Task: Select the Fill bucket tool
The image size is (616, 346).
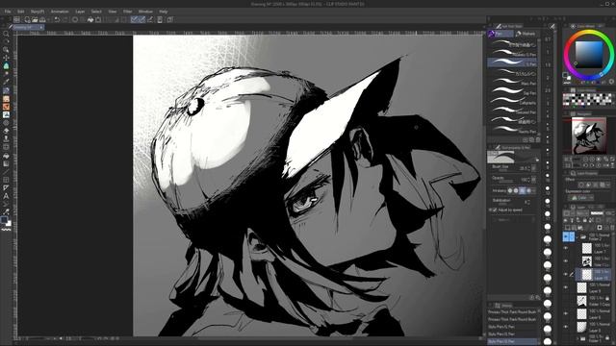Action: point(6,156)
